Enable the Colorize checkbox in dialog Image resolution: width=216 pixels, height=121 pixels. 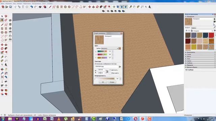pyautogui.click(x=110, y=70)
